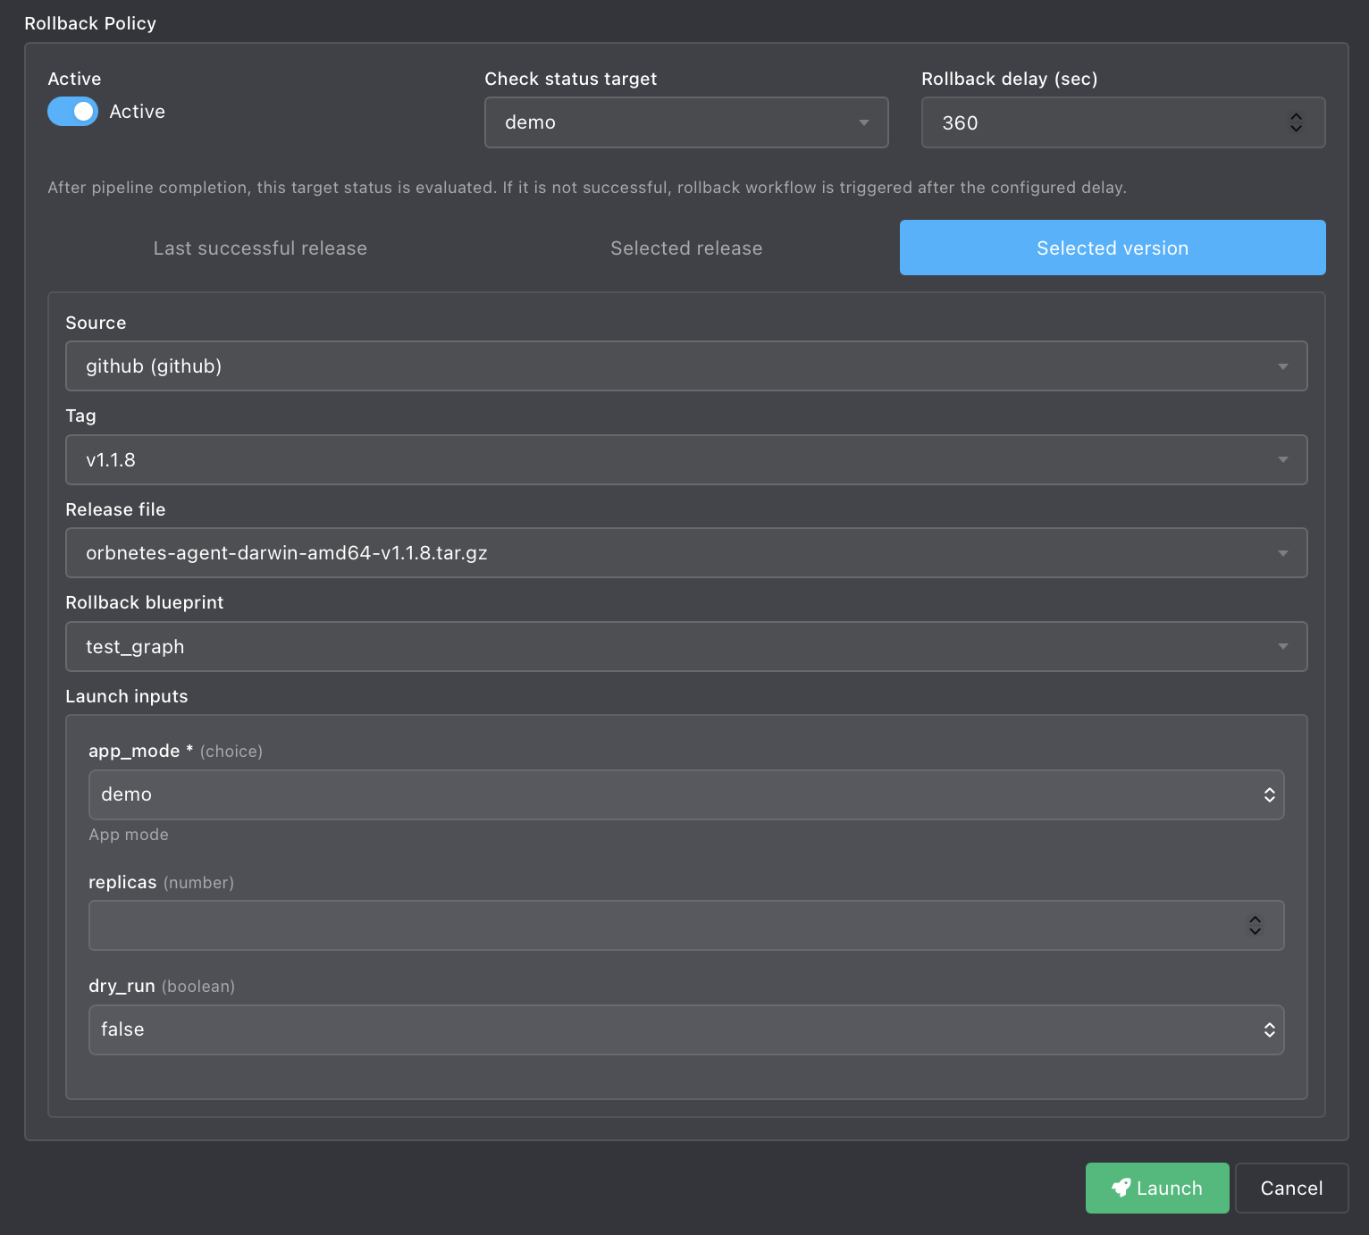Click the chevron inside the dry_run selector

point(1269,1029)
